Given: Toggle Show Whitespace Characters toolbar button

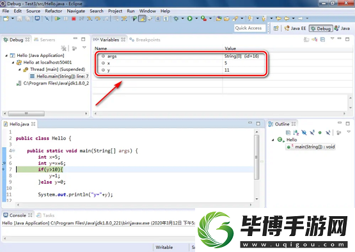Looking at the screenshot, I should click(166, 19).
